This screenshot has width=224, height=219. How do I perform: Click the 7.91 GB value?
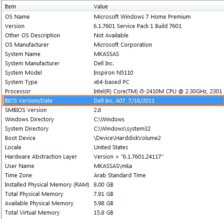tap(104, 194)
